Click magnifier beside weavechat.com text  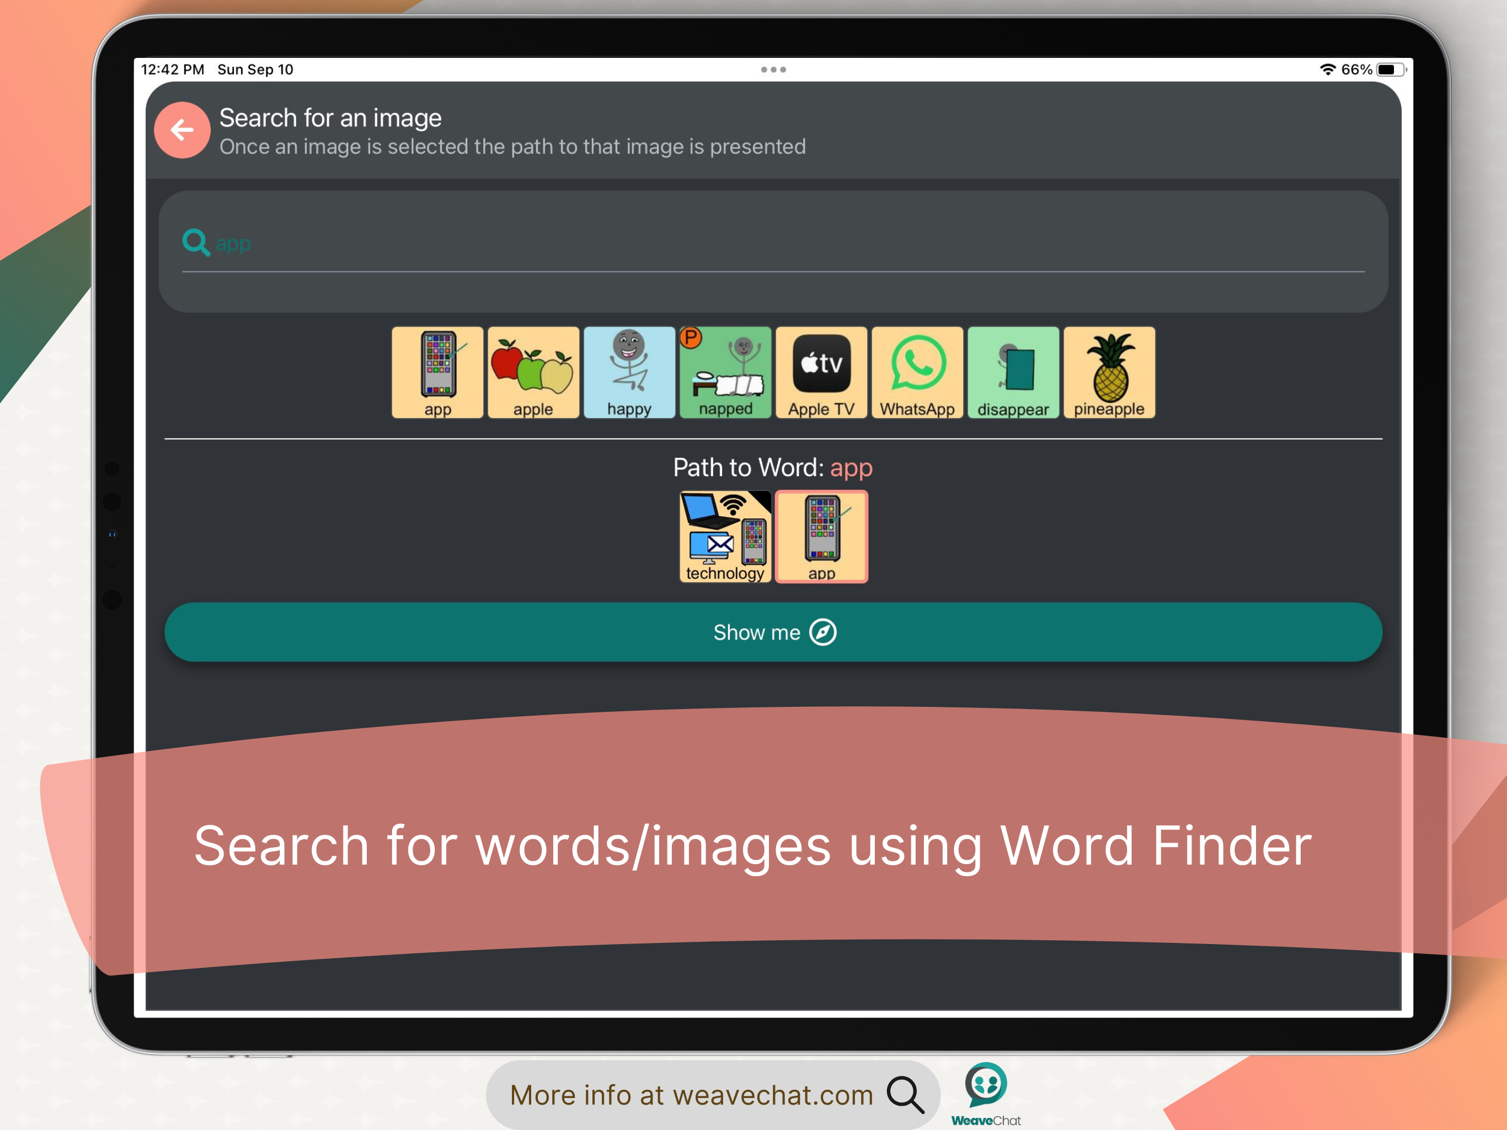pos(905,1094)
